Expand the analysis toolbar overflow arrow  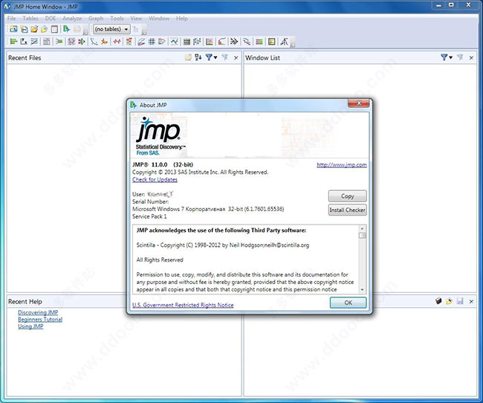(293, 45)
